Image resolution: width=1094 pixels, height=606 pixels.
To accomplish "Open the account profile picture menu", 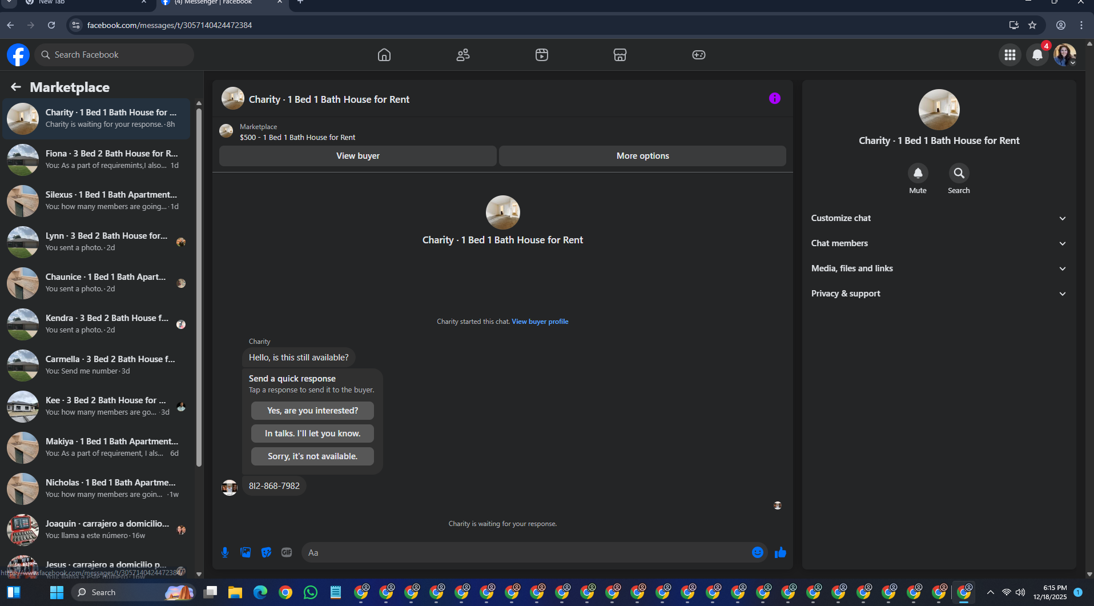I will 1065,55.
